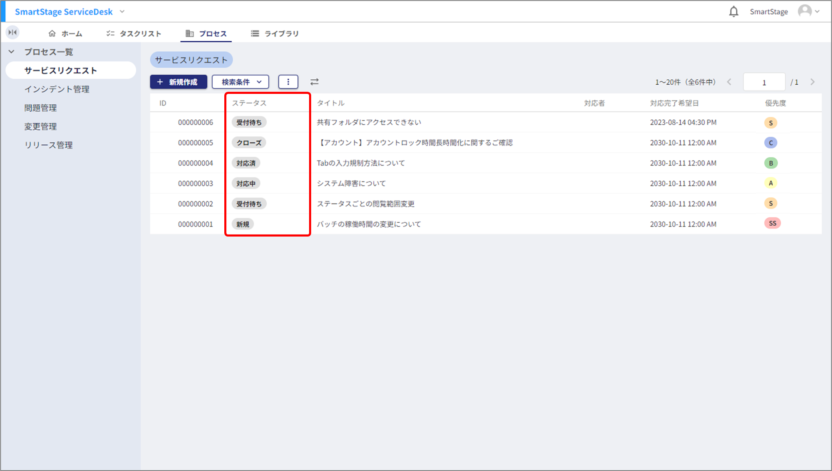The width and height of the screenshot is (832, 471).
Task: Open the SmartStage ServiceDesk title dropdown
Action: tap(122, 12)
